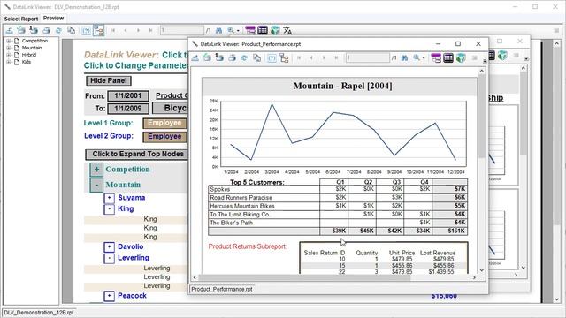Toggle Parameter Panel icon in DLV_Demonstration toolbar
This screenshot has width=566, height=318.
coord(87,31)
